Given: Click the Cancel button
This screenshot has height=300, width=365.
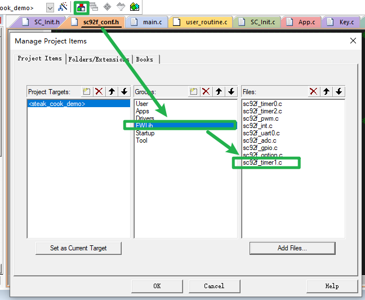Looking at the screenshot, I should (x=214, y=286).
